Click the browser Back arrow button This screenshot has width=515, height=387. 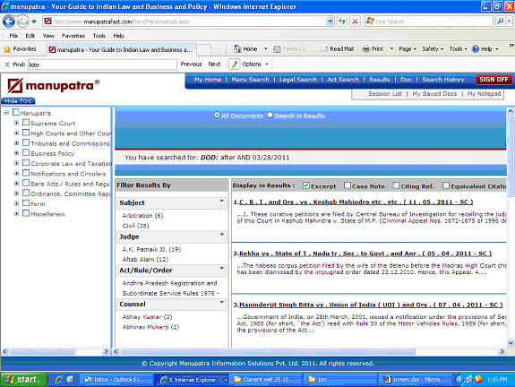point(9,21)
